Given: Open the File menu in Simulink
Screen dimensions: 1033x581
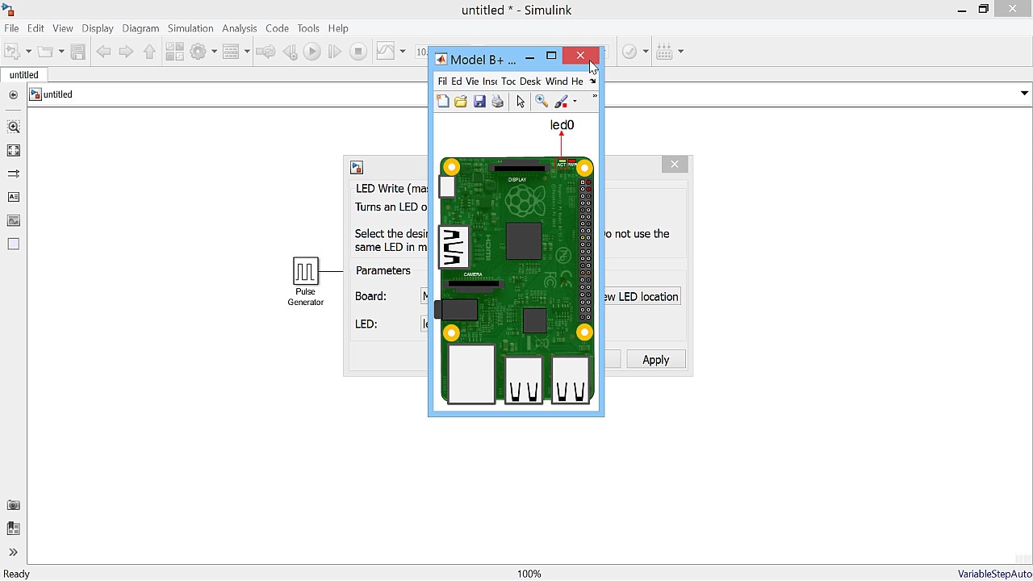Looking at the screenshot, I should pyautogui.click(x=11, y=28).
